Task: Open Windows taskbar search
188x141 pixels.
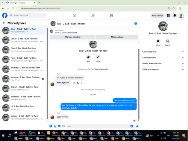Action: click(x=10, y=135)
